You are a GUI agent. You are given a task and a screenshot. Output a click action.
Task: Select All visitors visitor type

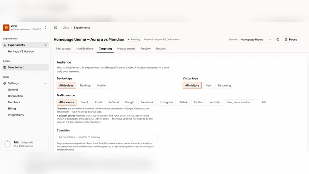(192, 85)
